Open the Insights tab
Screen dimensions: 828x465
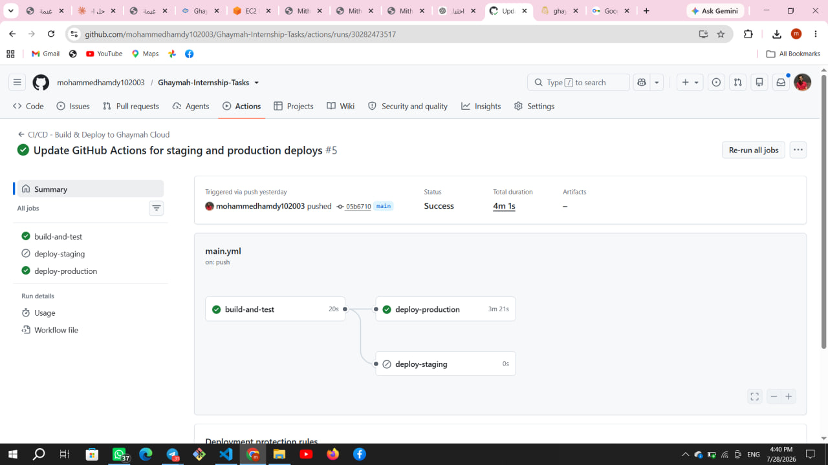coord(481,106)
